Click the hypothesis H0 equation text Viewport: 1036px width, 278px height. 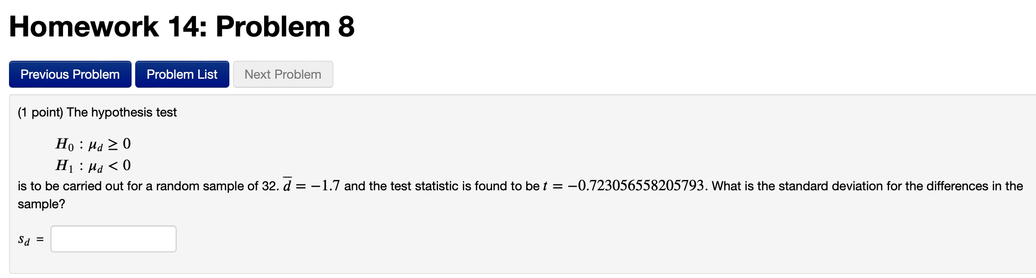point(92,144)
